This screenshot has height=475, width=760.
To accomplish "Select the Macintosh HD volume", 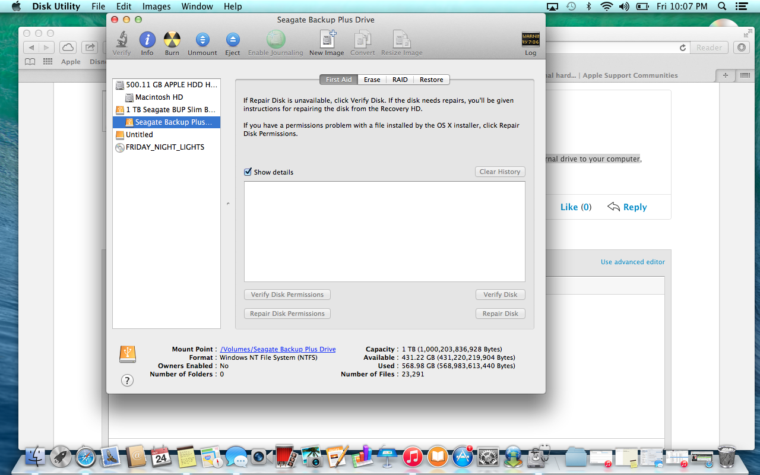I will coord(167,97).
